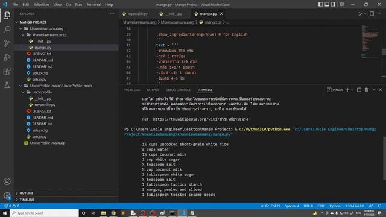Open Explorer Views and More Actions ellipsis
This screenshot has height=217, width=386.
click(x=112, y=14)
